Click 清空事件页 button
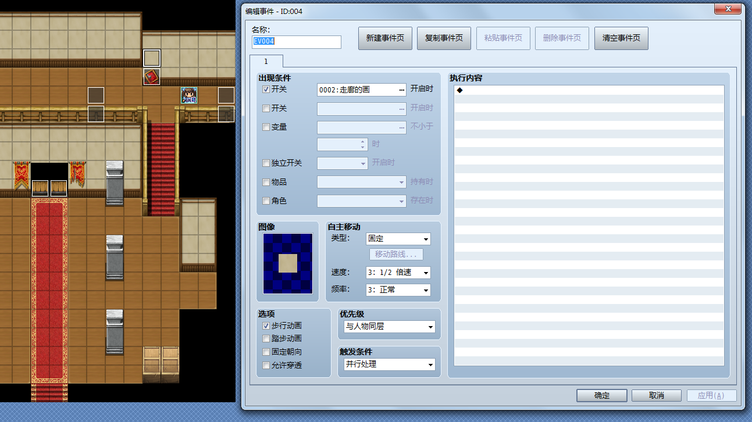This screenshot has height=422, width=752. (x=621, y=38)
